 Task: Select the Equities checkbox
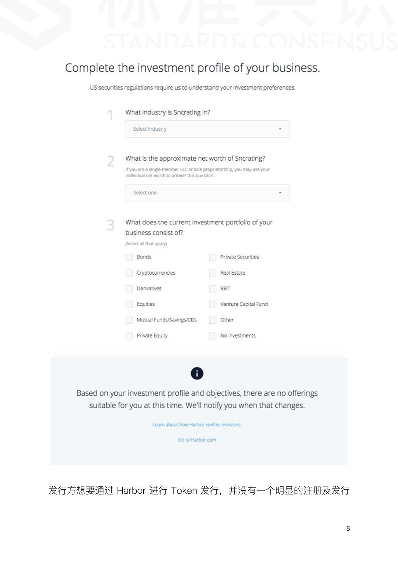[x=129, y=304]
